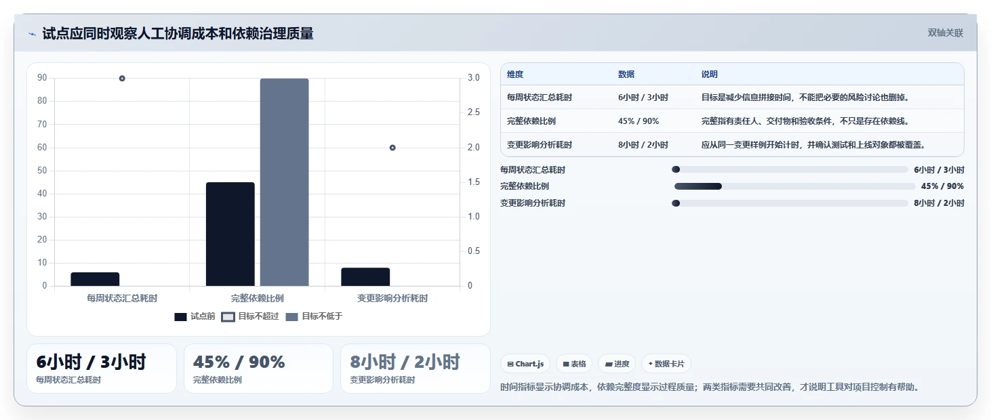The width and height of the screenshot is (991, 420).
Task: Click x-axis label 完整依赖比例
Action: [x=257, y=298]
